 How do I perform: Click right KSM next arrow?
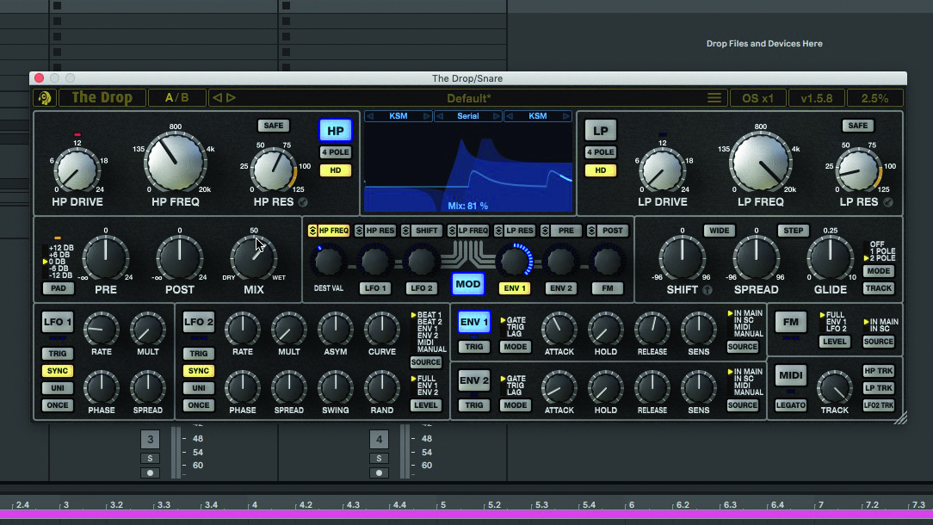pyautogui.click(x=565, y=116)
